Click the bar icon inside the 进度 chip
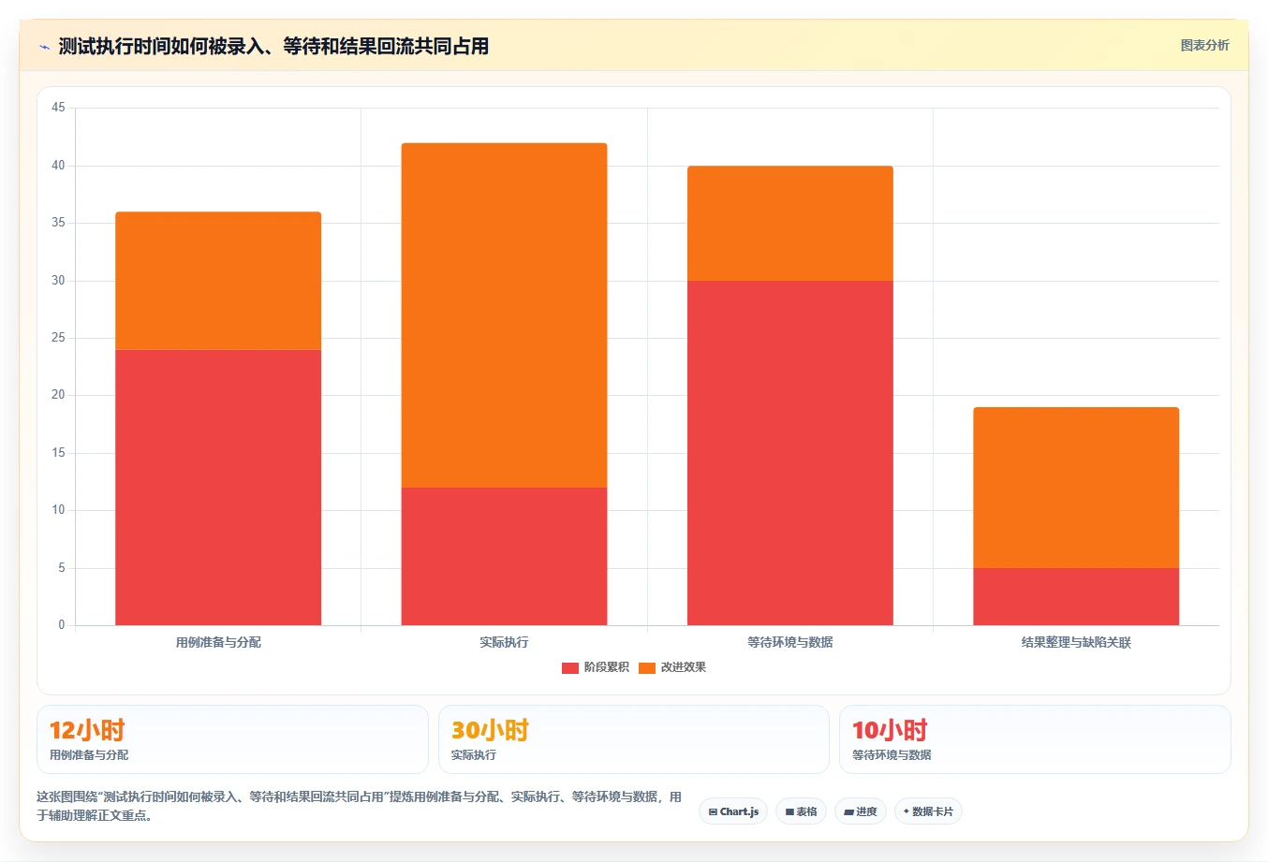 point(848,812)
